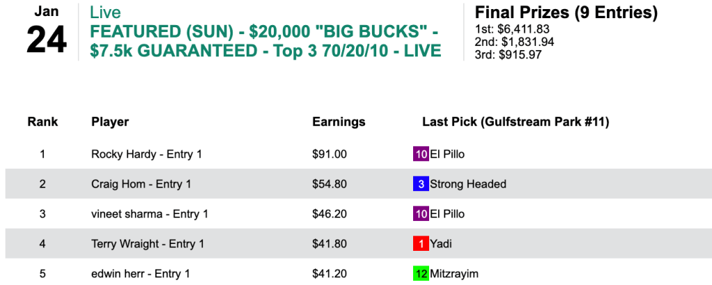The width and height of the screenshot is (712, 285).
Task: Select vineet sharma - Entry 1
Action: coord(150,214)
